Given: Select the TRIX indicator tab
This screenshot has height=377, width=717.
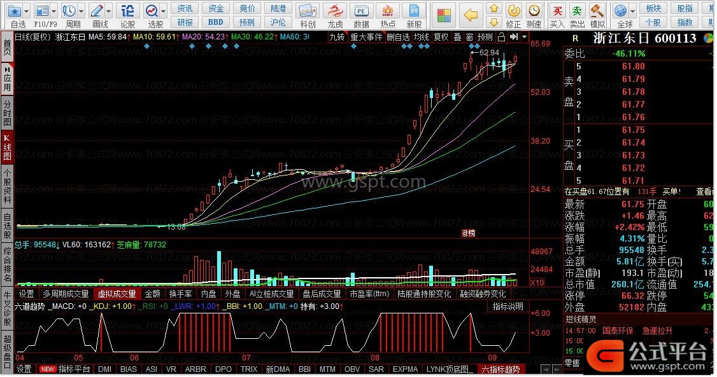Looking at the screenshot, I should 249,369.
